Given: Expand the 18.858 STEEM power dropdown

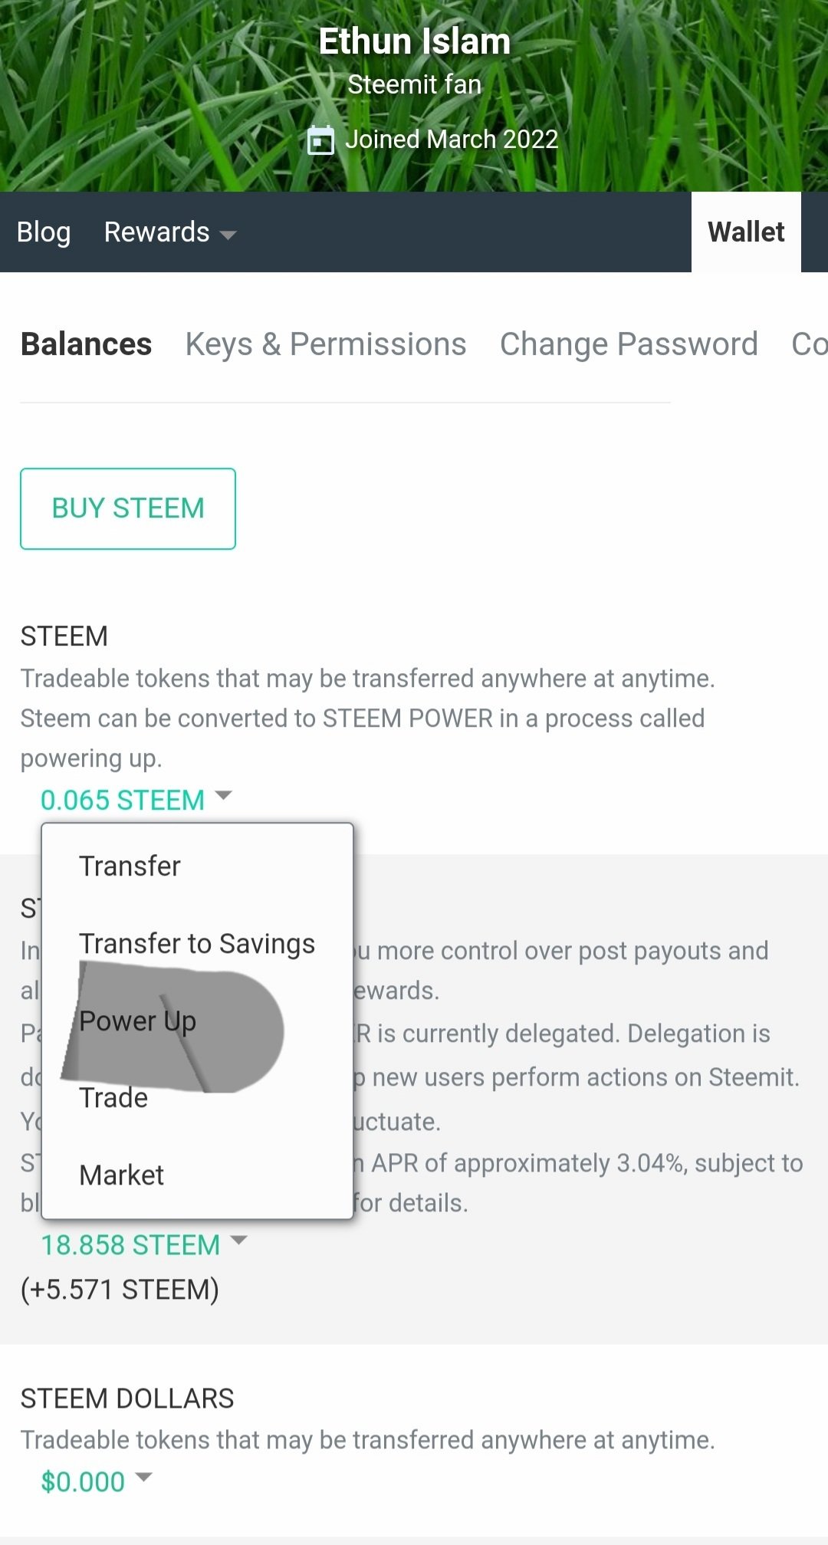Looking at the screenshot, I should [x=130, y=1245].
